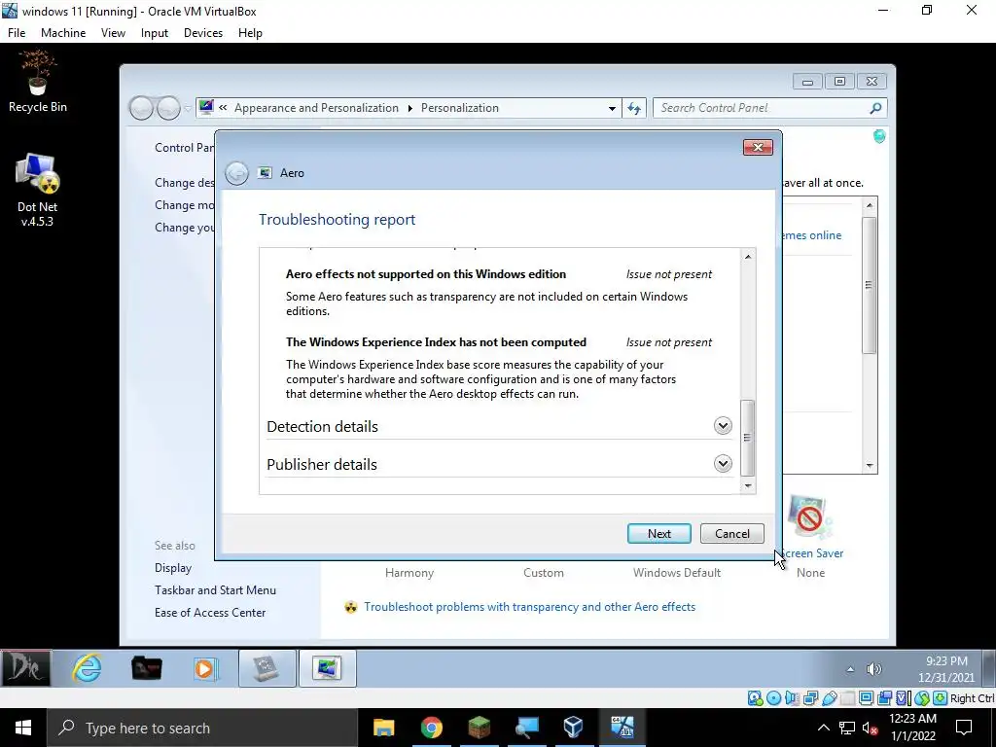Open Taskbar and Start Menu link
Image resolution: width=996 pixels, height=747 pixels.
coord(215,590)
